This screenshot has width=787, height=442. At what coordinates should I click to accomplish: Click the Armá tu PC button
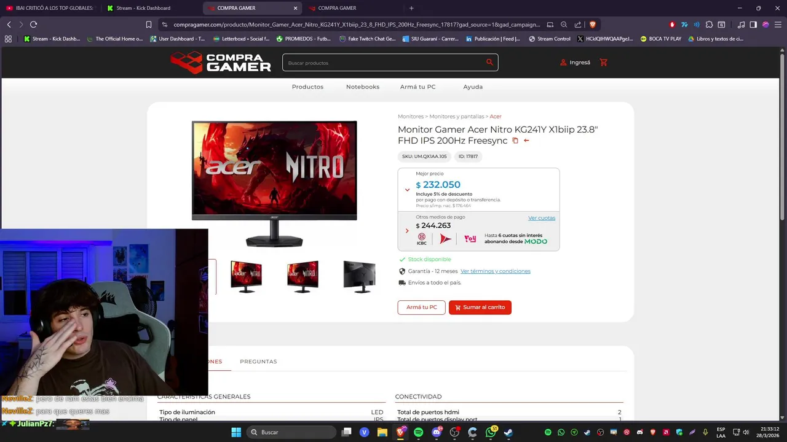(421, 307)
